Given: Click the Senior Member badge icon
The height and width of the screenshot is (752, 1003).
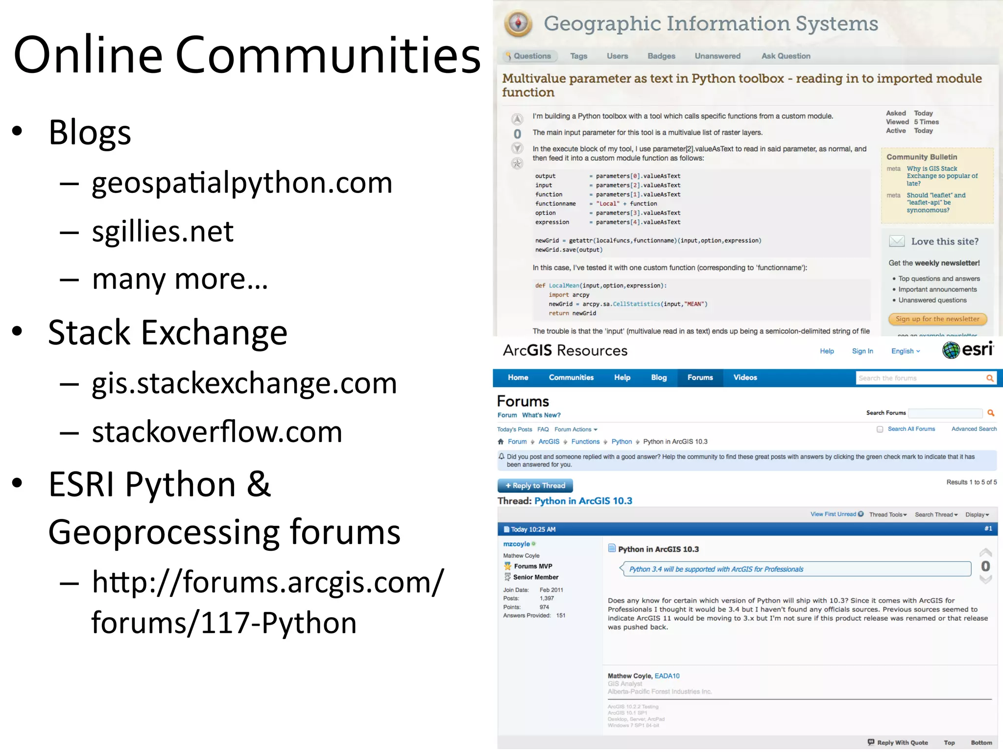Looking at the screenshot, I should click(x=508, y=577).
